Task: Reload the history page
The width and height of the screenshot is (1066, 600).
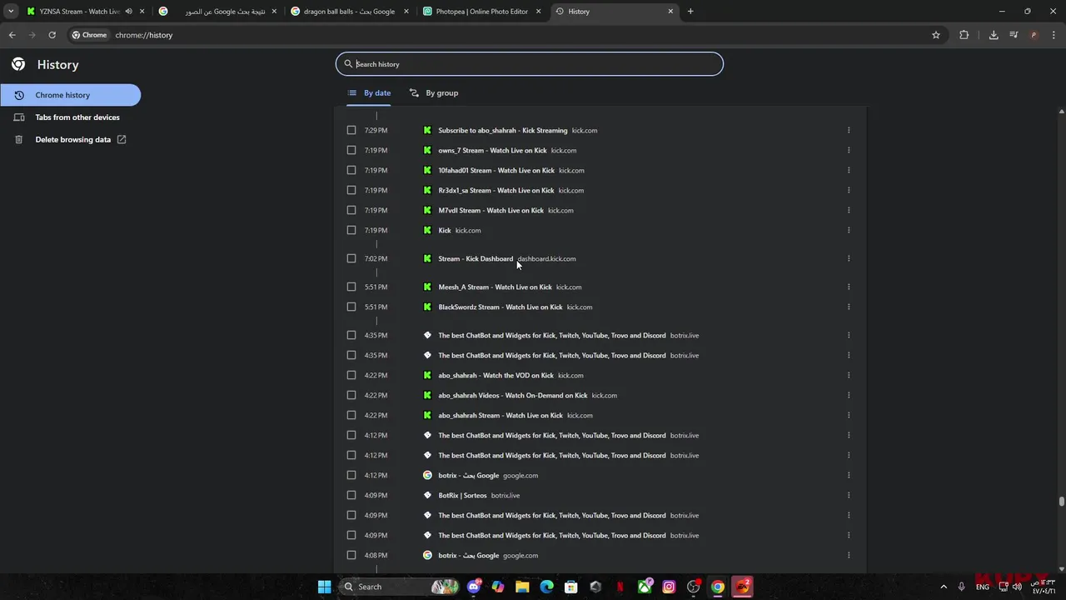Action: [52, 35]
